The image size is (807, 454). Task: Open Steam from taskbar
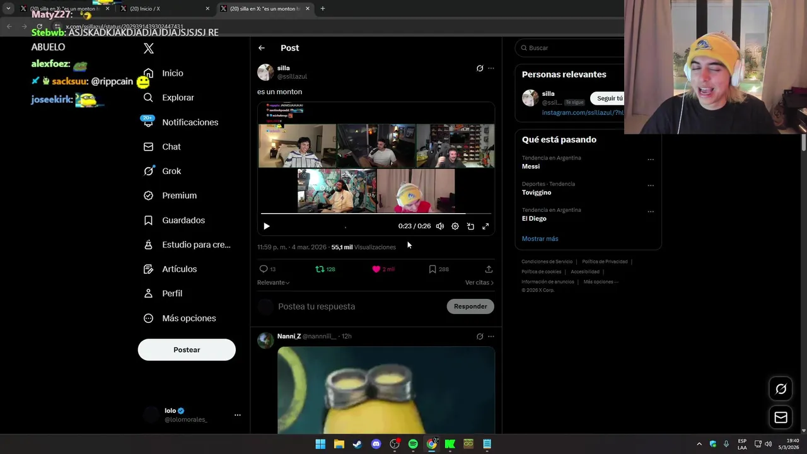tap(357, 444)
